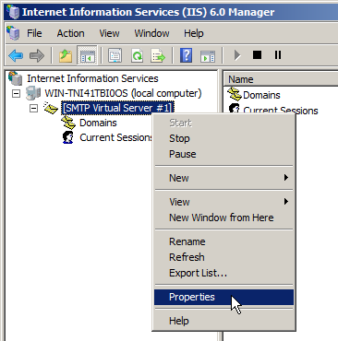Image resolution: width=338 pixels, height=341 pixels.
Task: Select Current Sessions in the left tree
Action: pos(115,137)
